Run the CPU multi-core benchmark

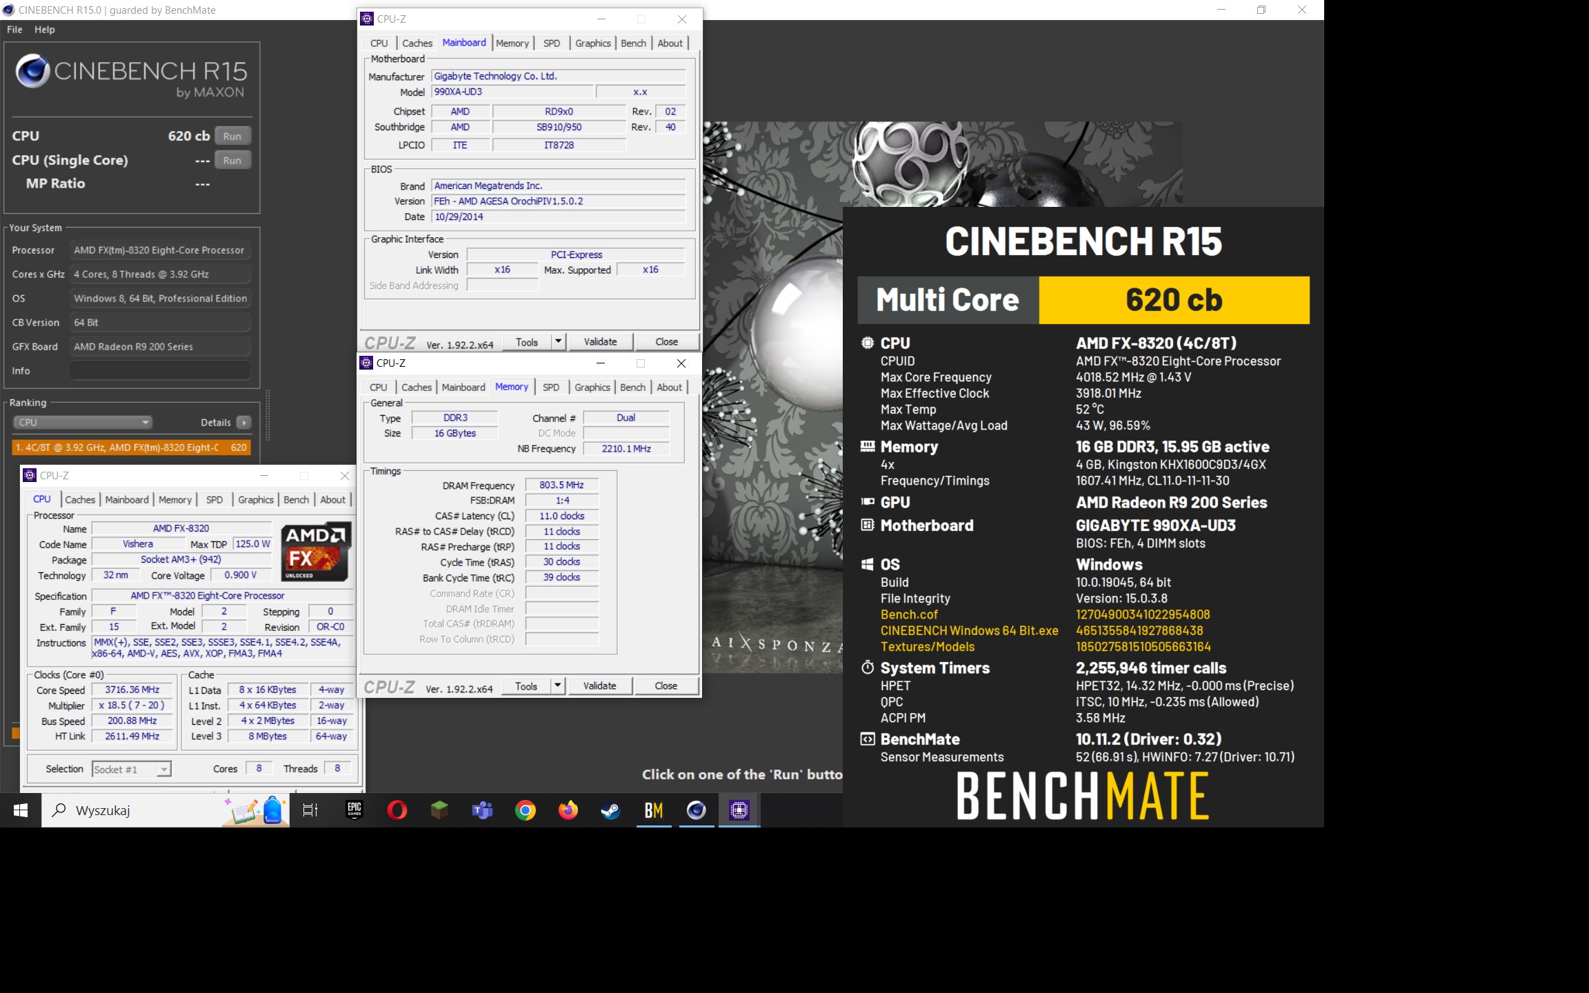[x=232, y=136]
